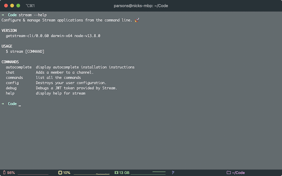Click the memory RAM icon

coord(116,173)
